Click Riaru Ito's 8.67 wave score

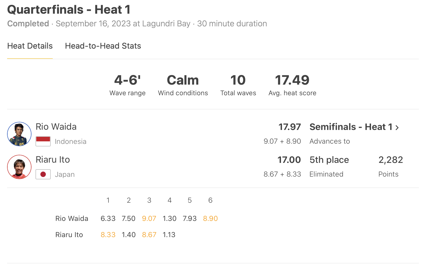click(149, 235)
